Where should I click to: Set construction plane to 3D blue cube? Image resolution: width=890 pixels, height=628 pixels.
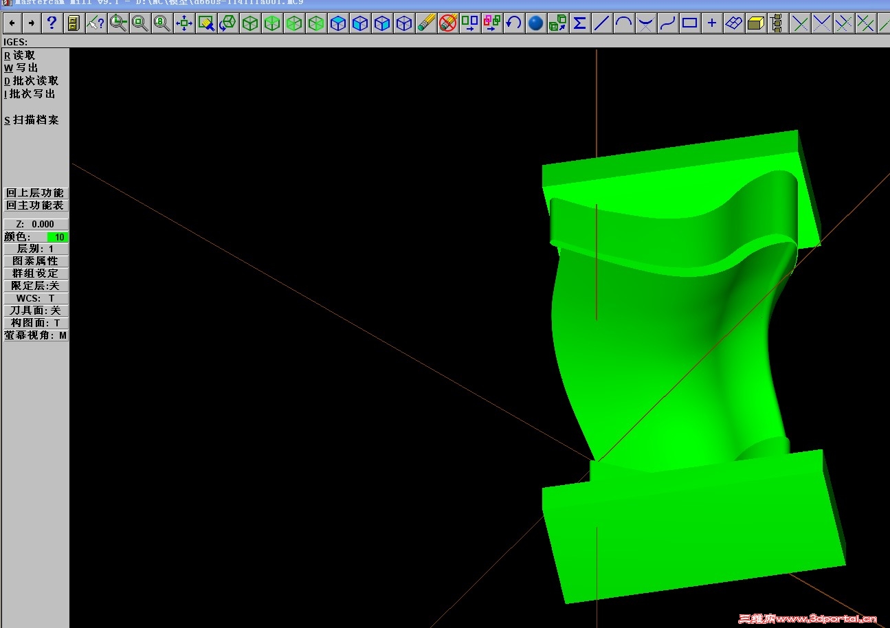(x=403, y=23)
